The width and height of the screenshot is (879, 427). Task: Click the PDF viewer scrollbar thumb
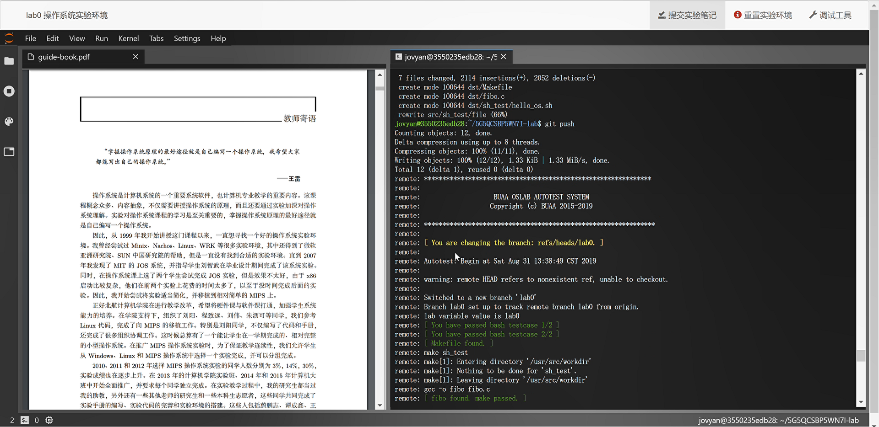click(x=380, y=88)
